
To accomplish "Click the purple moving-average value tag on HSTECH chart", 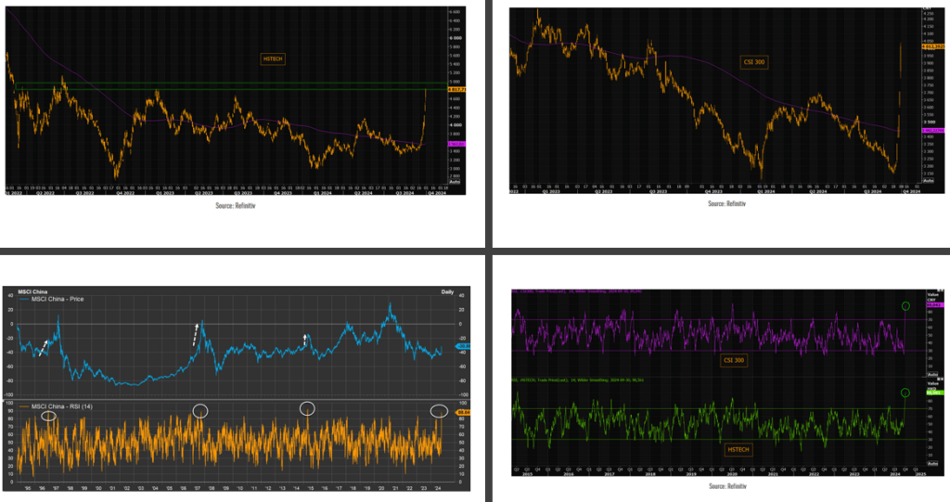I will (x=456, y=144).
